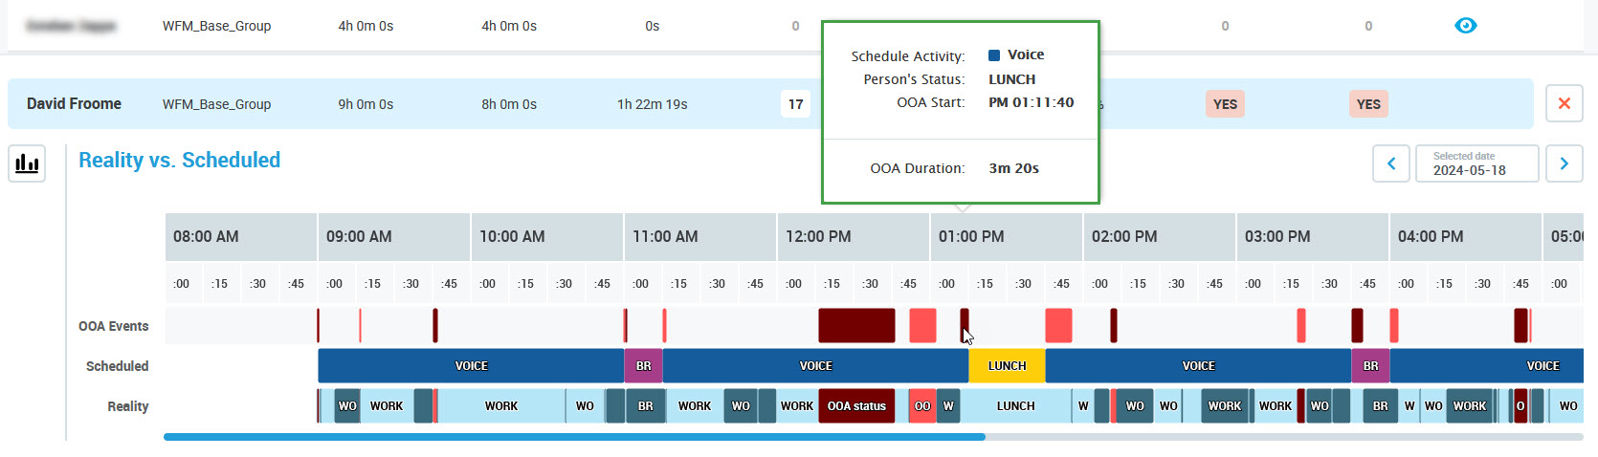This screenshot has width=1598, height=457.
Task: Click the 17 count badge
Action: pos(795,104)
